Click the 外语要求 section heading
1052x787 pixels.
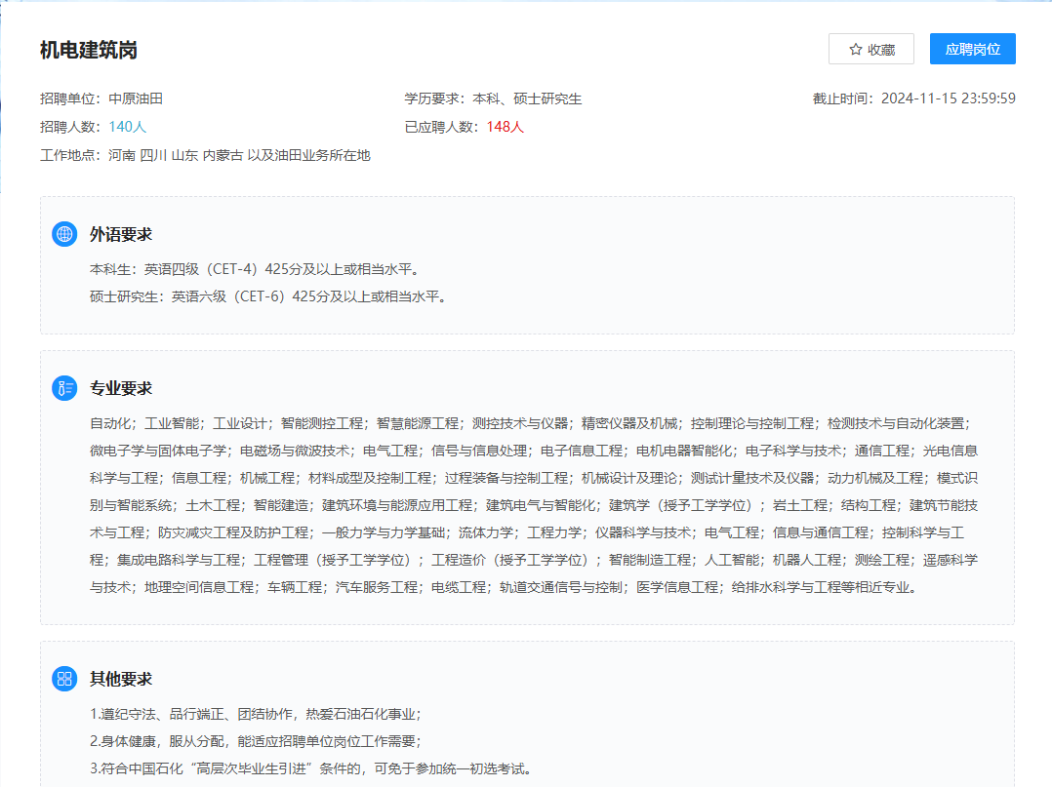(120, 234)
